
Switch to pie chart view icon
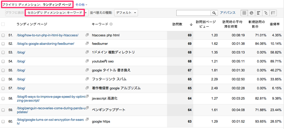pyautogui.click(x=251, y=13)
